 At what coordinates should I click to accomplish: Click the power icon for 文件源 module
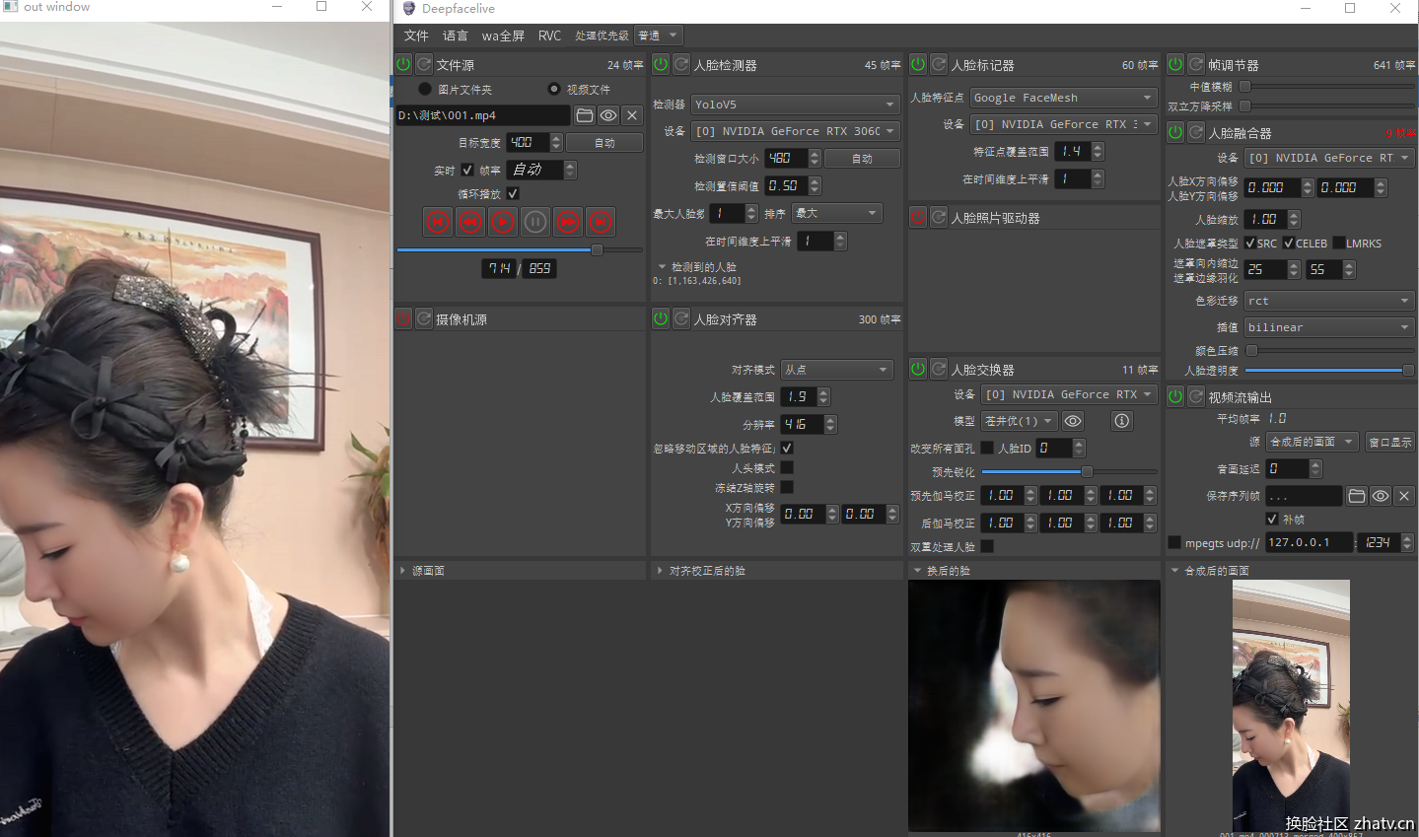pos(403,64)
